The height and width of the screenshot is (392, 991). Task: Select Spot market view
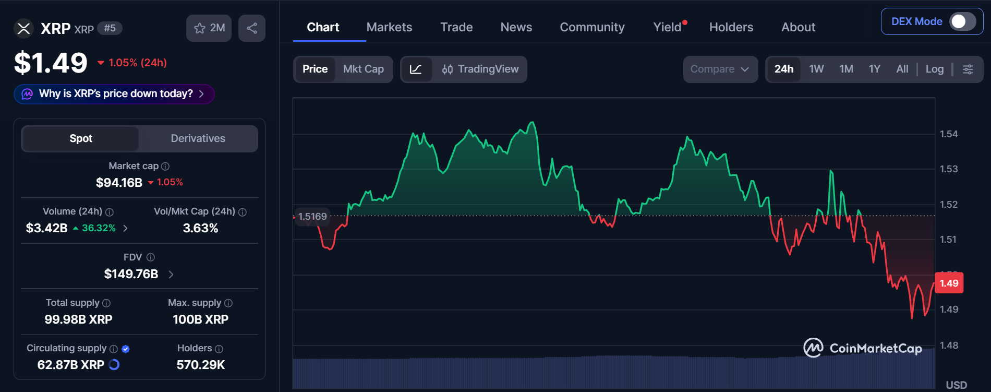[x=81, y=138]
